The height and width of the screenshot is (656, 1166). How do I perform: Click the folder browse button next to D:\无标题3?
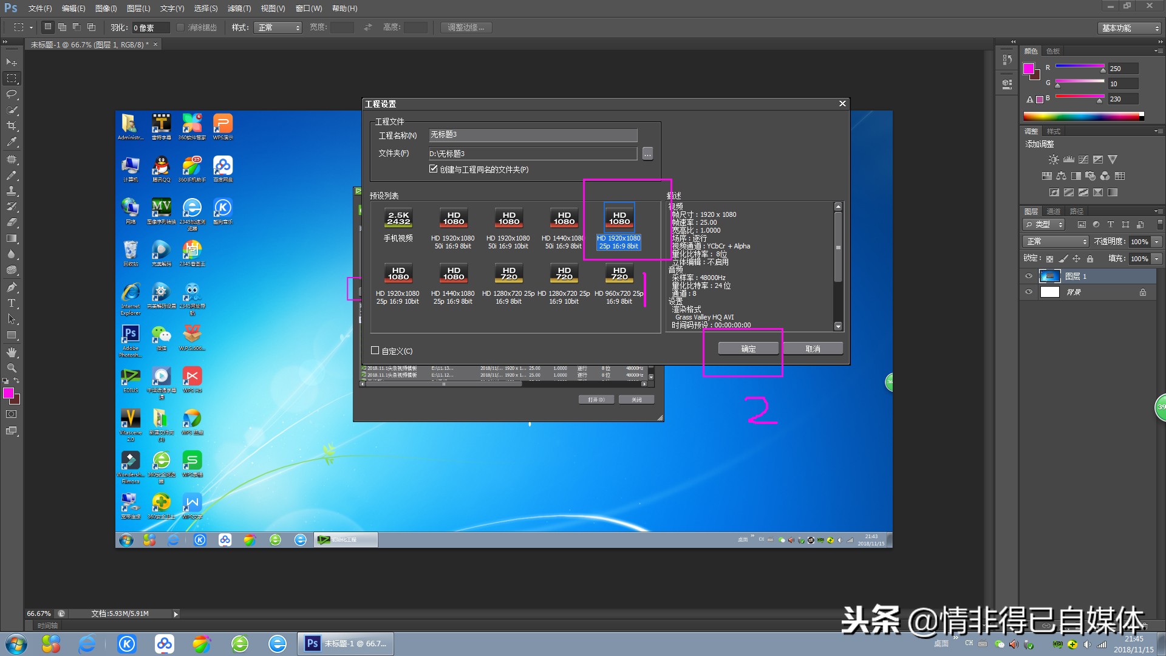pyautogui.click(x=647, y=153)
